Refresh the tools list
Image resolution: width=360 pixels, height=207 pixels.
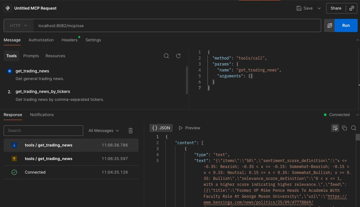click(178, 56)
